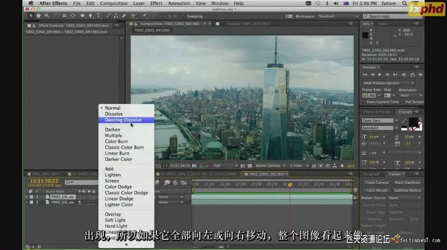This screenshot has width=447, height=250.
Task: Choose Multiply from the blend mode menu
Action: click(x=113, y=136)
